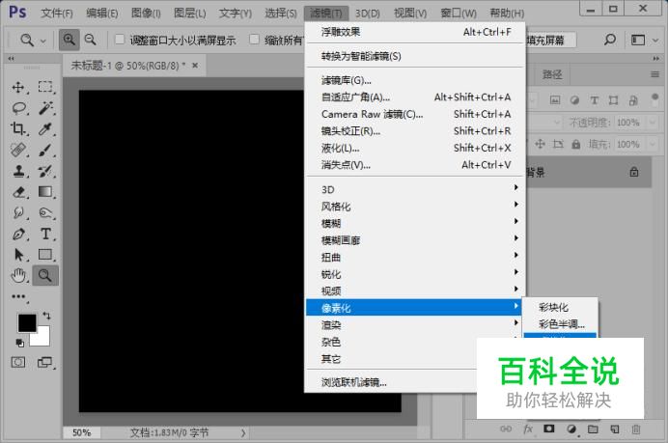Image resolution: width=668 pixels, height=443 pixels.
Task: Select the Path Selection tool
Action: [x=18, y=254]
